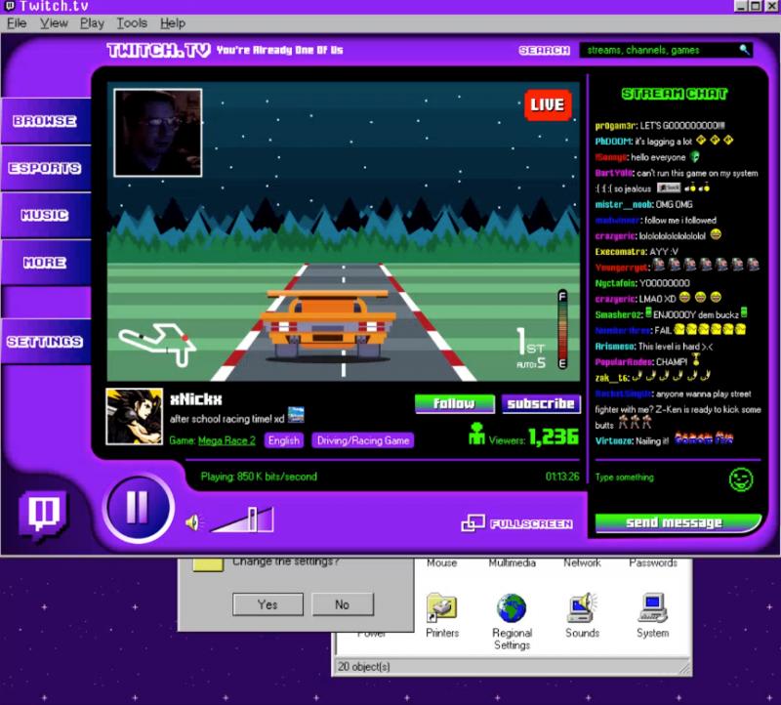Follow the xNickx channel

pyautogui.click(x=454, y=403)
